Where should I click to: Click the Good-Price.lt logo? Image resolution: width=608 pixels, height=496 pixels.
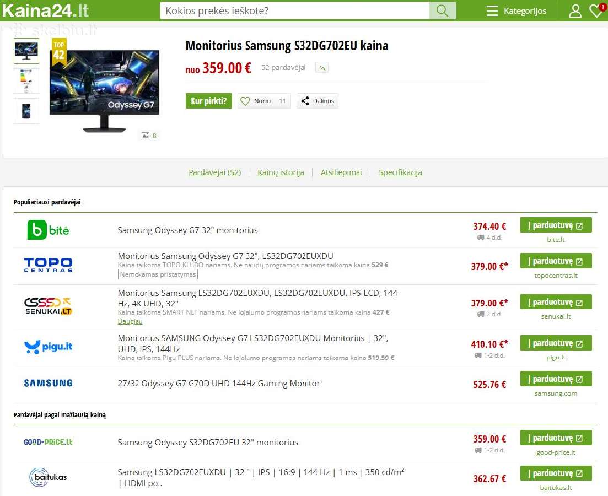pos(48,441)
